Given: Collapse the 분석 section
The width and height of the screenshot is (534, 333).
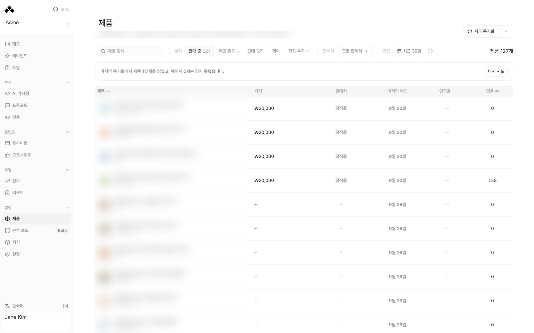Looking at the screenshot, I should 67,83.
